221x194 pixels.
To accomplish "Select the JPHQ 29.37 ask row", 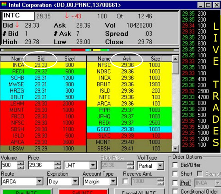I will 129,116.
